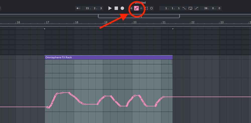The image size is (251, 123).
Task: Click the Arrangement Record button
Action: pos(122,8)
